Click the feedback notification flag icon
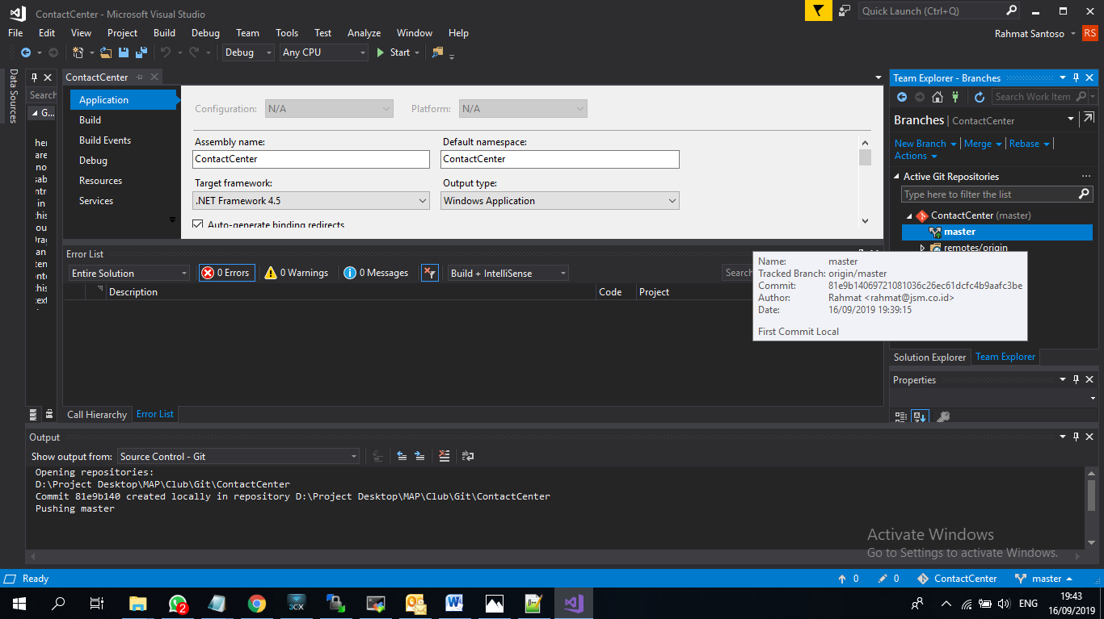The width and height of the screenshot is (1104, 619). pyautogui.click(x=818, y=10)
